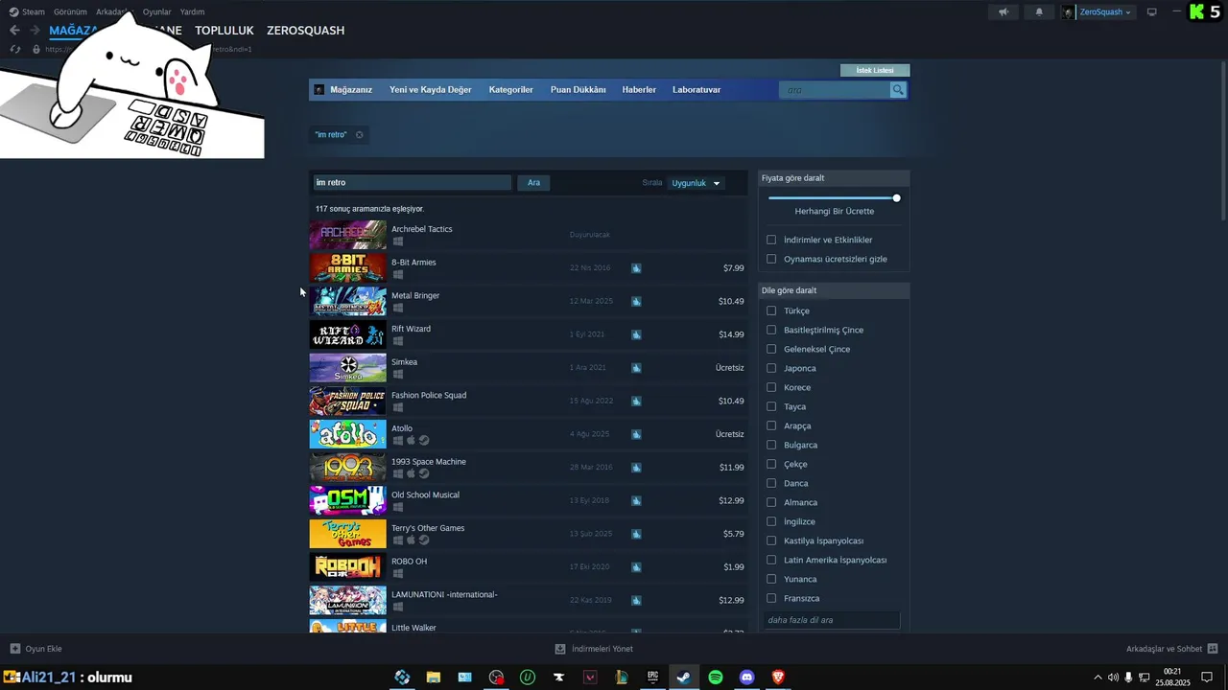
Task: Click the Steam taskbar icon
Action: [x=684, y=678]
